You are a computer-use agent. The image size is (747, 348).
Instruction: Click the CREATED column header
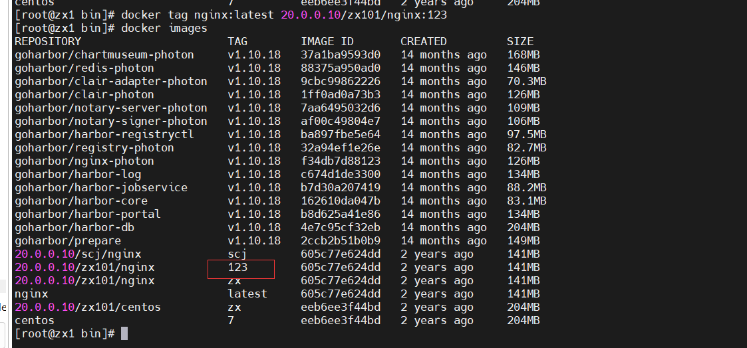click(424, 41)
